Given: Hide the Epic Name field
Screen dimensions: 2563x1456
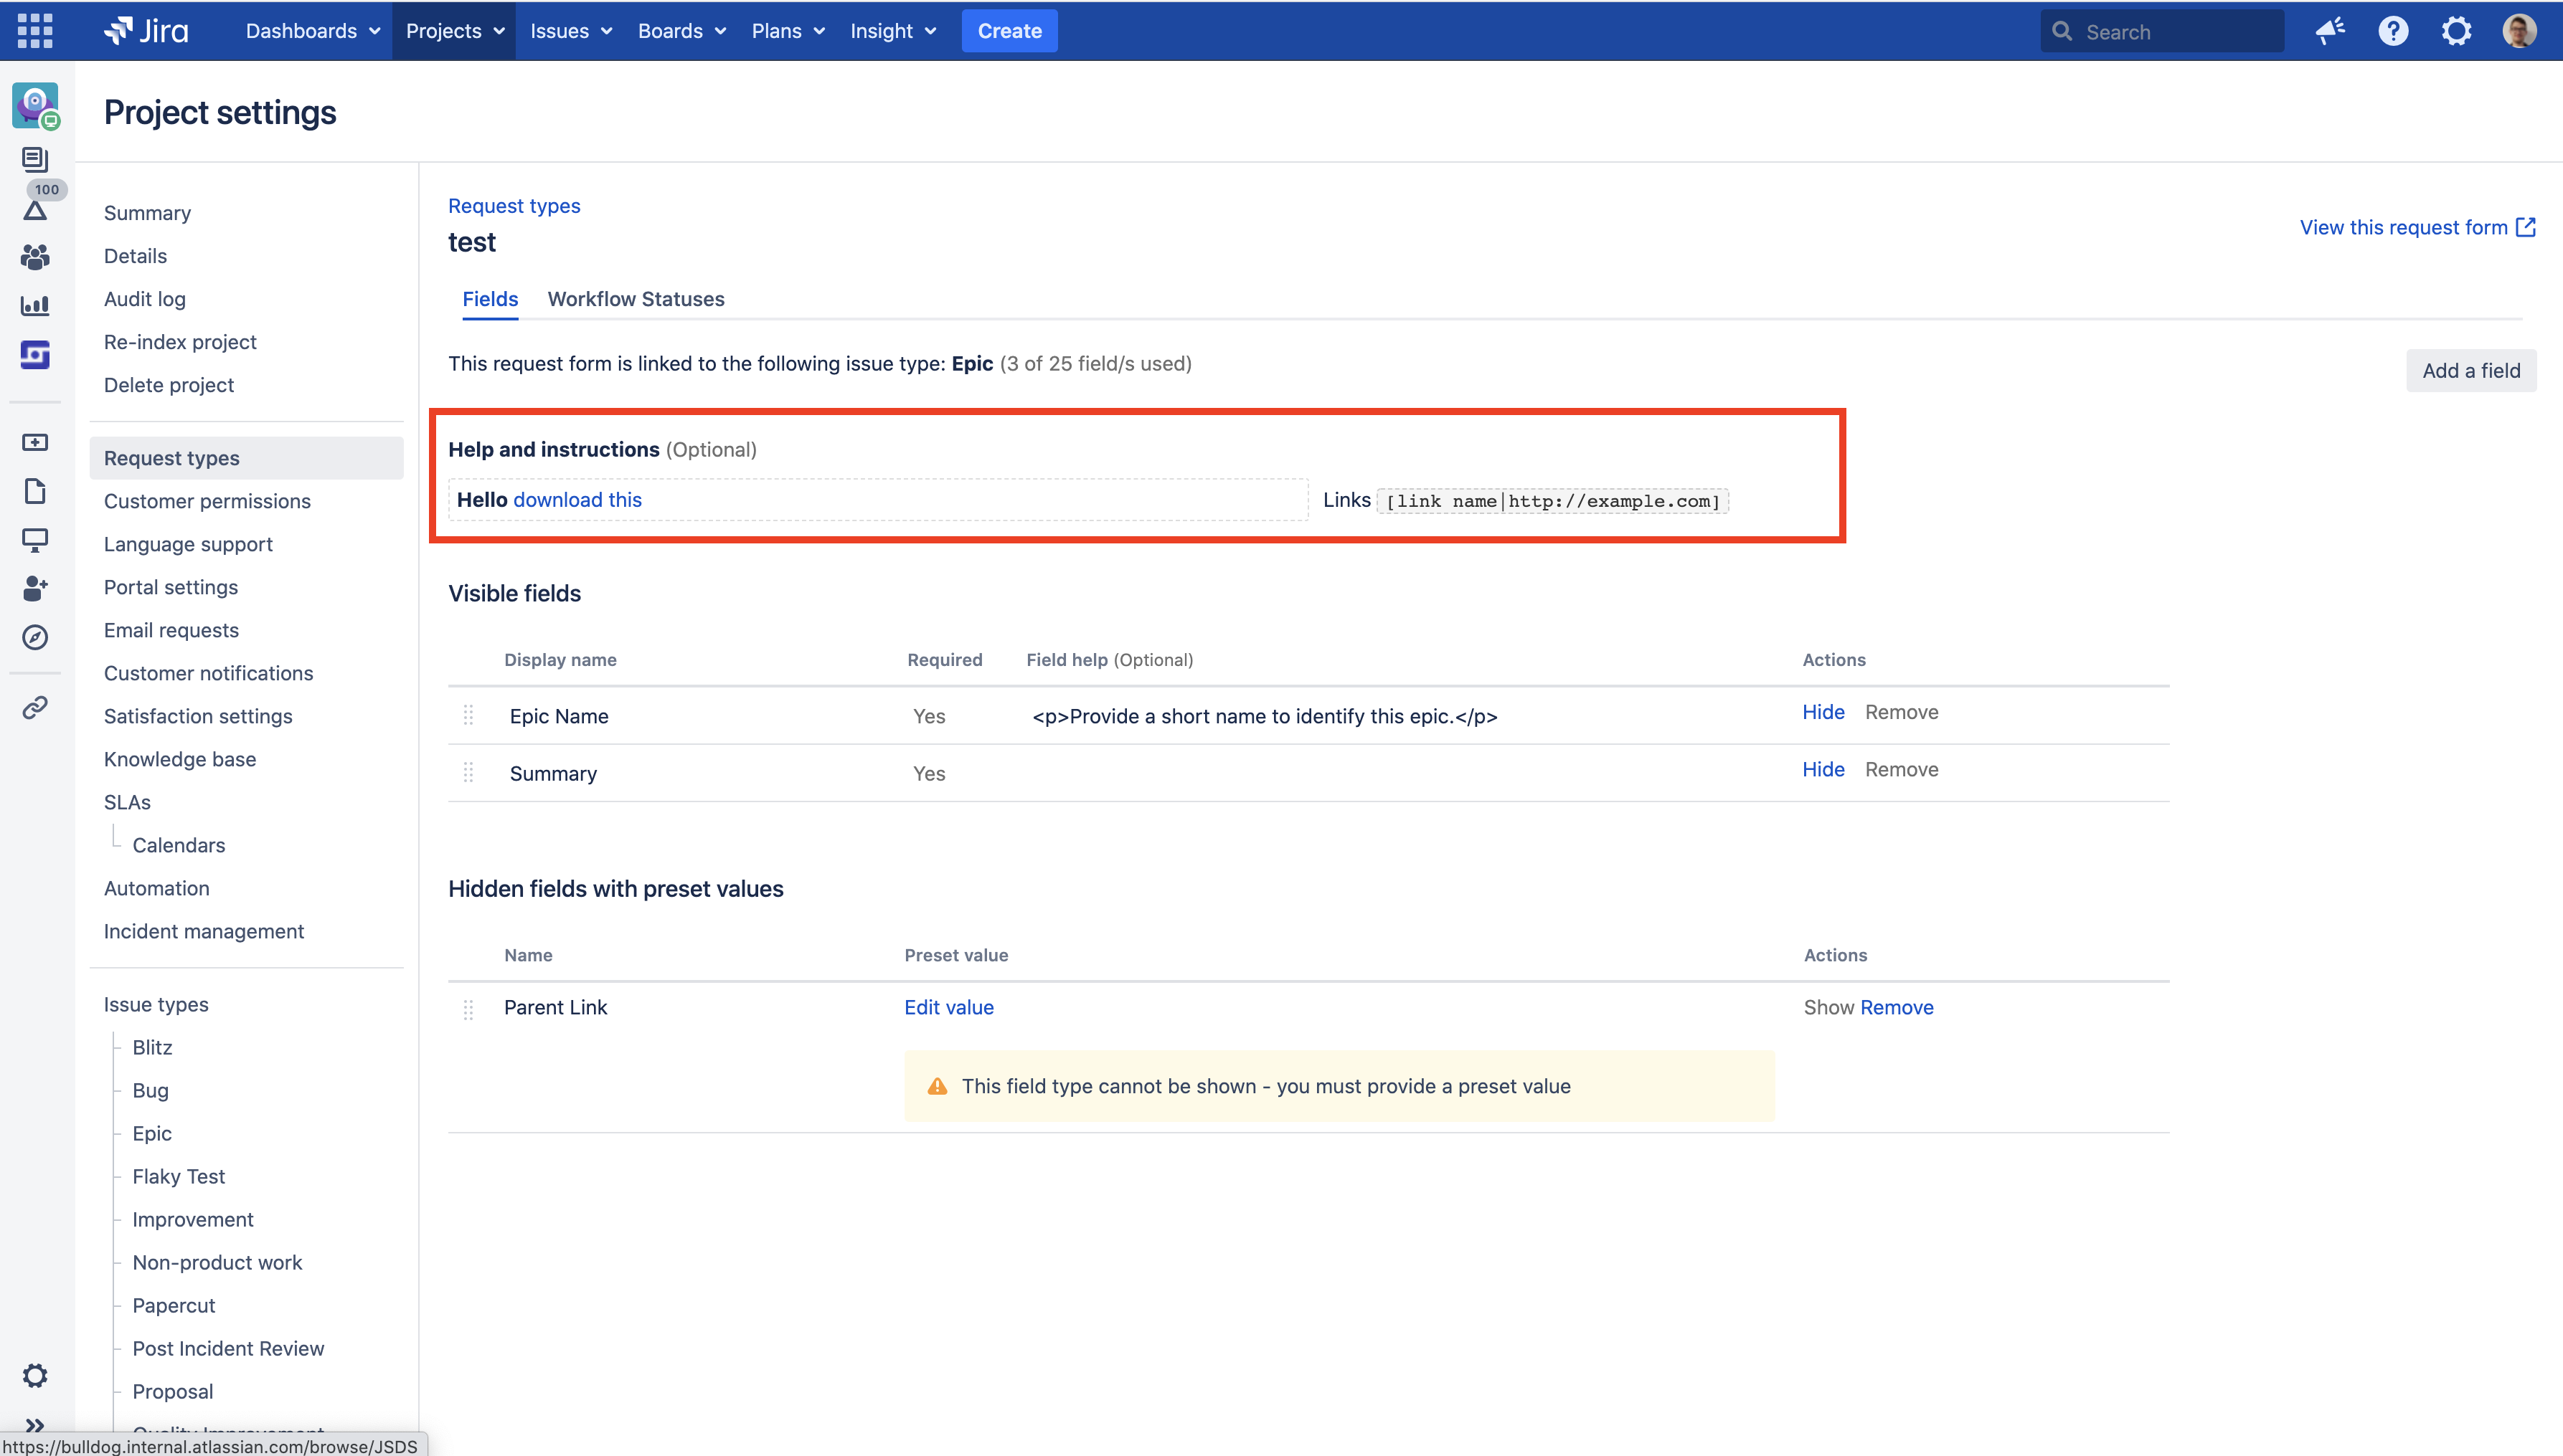Looking at the screenshot, I should pos(1822,712).
